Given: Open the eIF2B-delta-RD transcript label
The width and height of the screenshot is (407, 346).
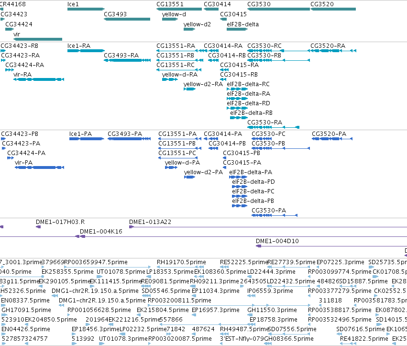Looking at the screenshot, I should coord(248,103).
